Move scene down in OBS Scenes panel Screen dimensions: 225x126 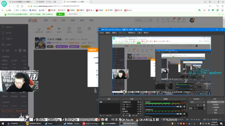(111, 115)
